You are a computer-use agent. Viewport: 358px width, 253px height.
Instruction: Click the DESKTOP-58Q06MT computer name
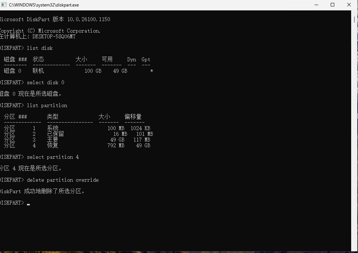(54, 37)
